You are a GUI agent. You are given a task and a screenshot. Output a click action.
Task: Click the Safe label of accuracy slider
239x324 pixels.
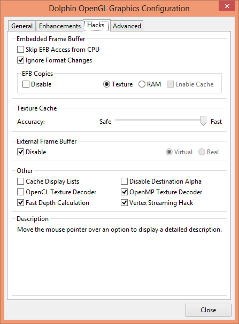point(105,122)
